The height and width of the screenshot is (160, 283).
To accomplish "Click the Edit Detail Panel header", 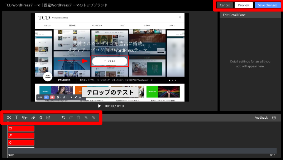I will pyautogui.click(x=250, y=15).
